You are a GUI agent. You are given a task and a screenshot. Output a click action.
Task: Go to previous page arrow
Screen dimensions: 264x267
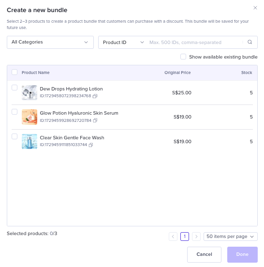[x=173, y=237]
